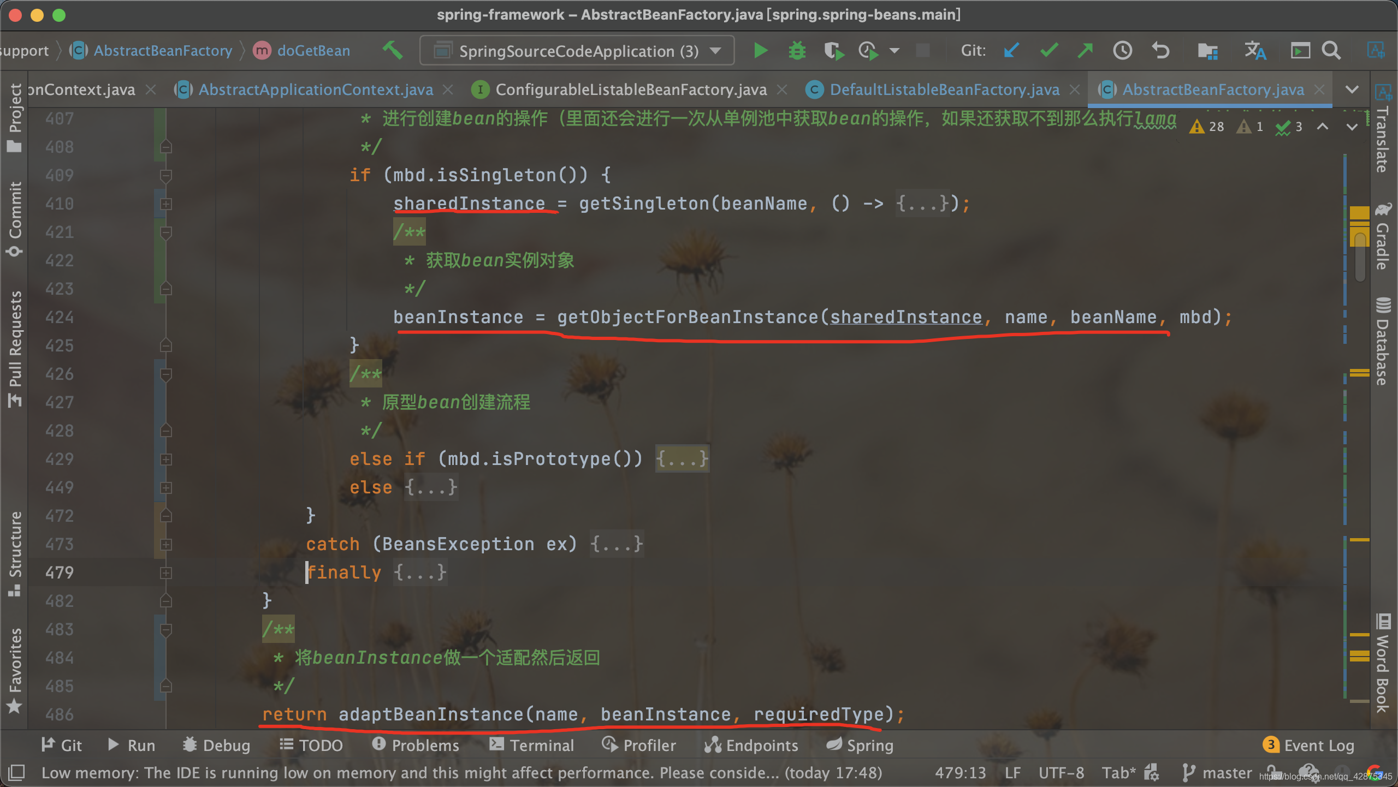
Task: Open Git history clock icon
Action: [x=1122, y=51]
